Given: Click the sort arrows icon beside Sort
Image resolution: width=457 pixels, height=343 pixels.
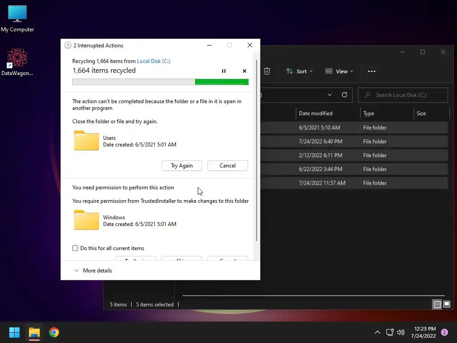Looking at the screenshot, I should coord(289,71).
